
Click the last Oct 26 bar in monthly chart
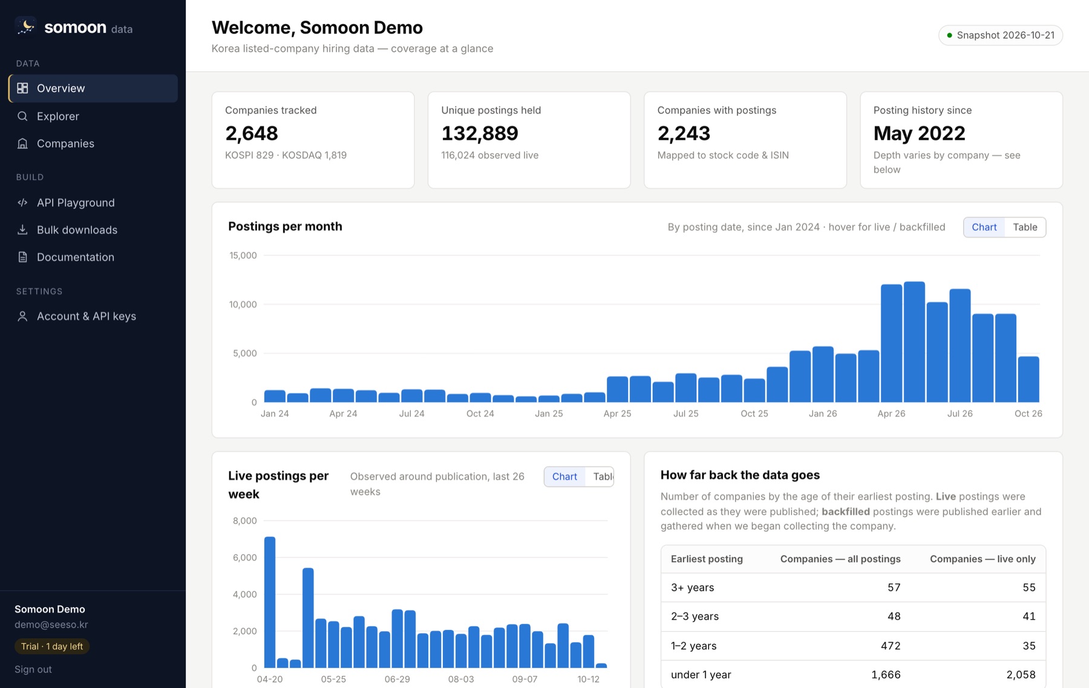click(x=1028, y=379)
